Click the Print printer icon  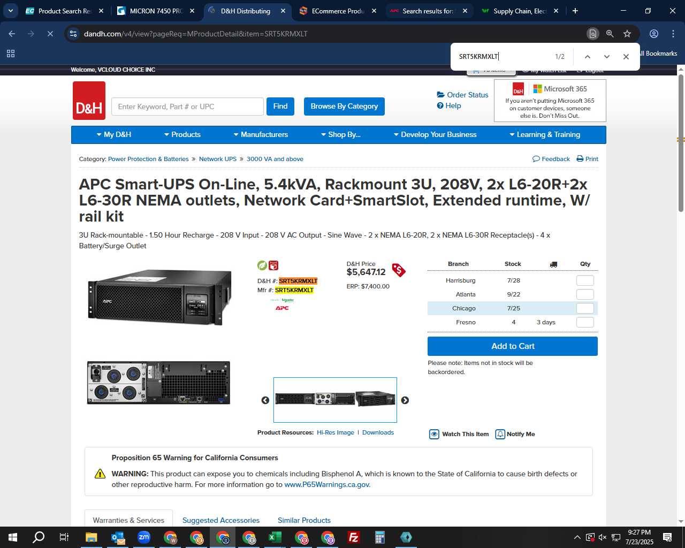click(x=580, y=159)
